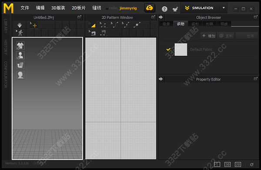Toggle garment display icon in 3D view
The width and height of the screenshot is (261, 170).
click(20, 46)
